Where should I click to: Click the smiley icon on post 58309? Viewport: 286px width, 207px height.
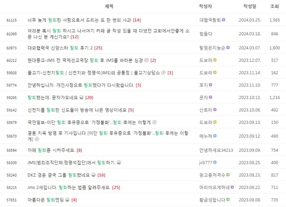pos(119,162)
